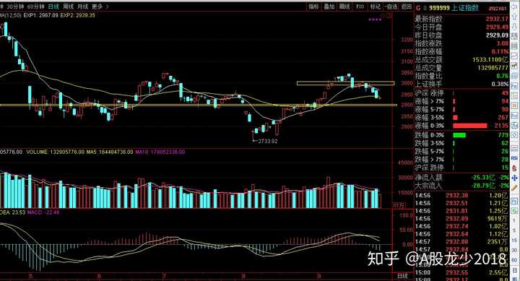Click the trend line chart icon in right toolbar

[514, 56]
